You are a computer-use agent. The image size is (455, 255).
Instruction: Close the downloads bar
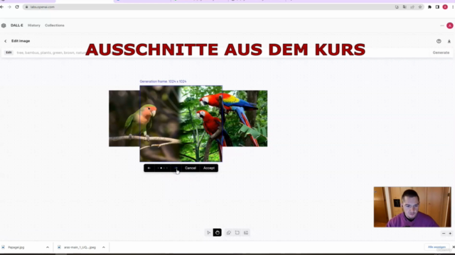pyautogui.click(x=454, y=247)
